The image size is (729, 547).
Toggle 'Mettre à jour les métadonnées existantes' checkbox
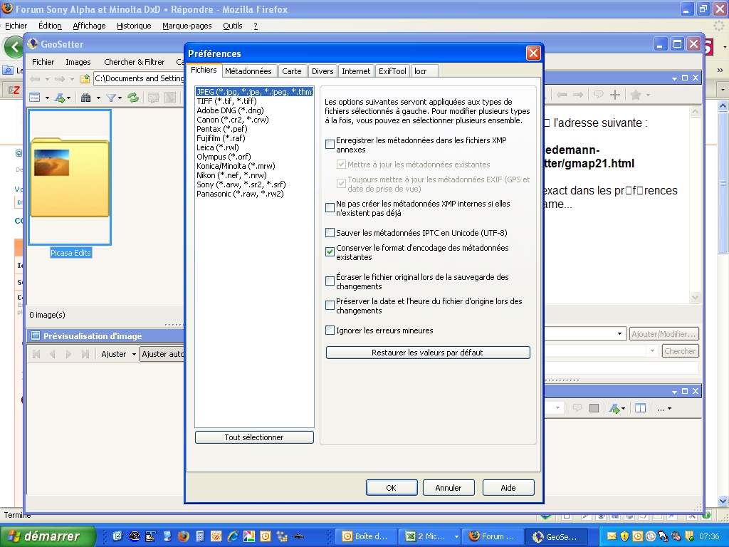coord(341,165)
